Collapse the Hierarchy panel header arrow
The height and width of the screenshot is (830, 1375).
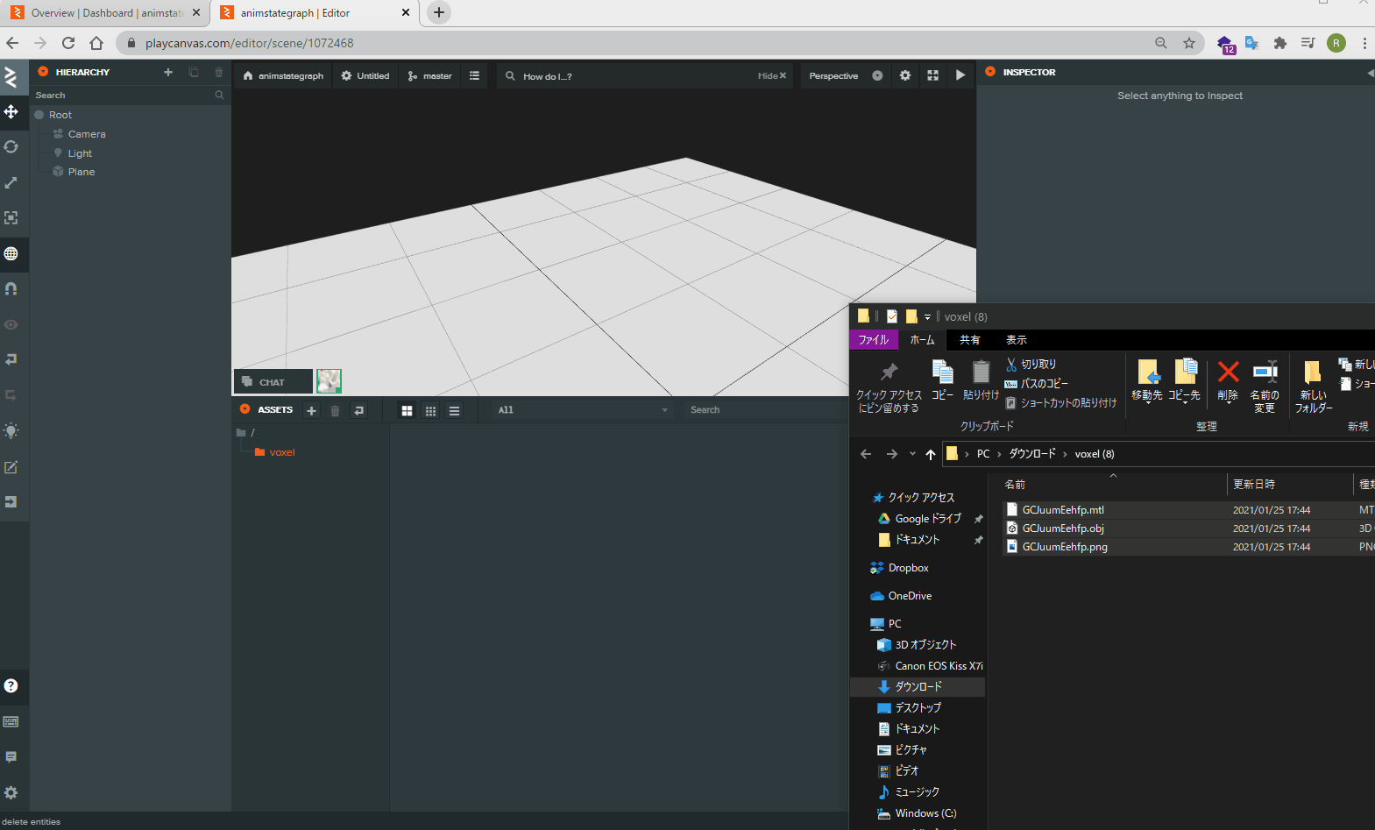43,72
